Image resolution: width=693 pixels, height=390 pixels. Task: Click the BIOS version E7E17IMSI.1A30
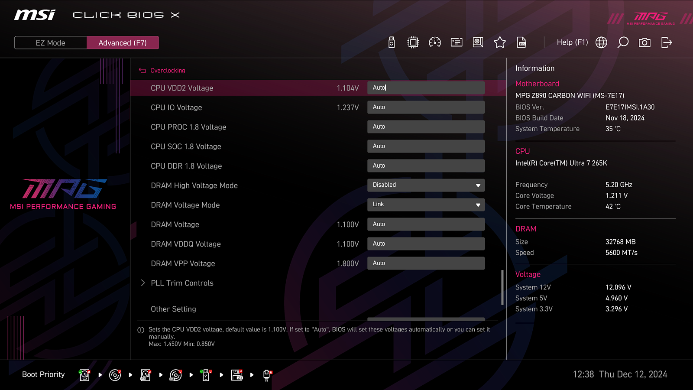coord(630,107)
